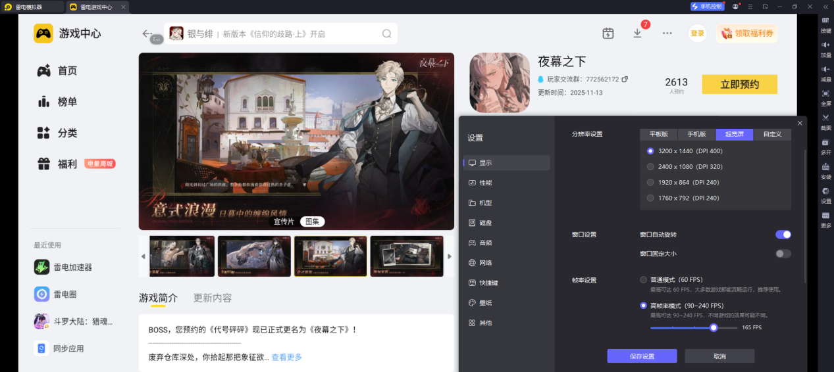Toggle 窗口固定大小 switch
834x372 pixels.
(x=783, y=254)
